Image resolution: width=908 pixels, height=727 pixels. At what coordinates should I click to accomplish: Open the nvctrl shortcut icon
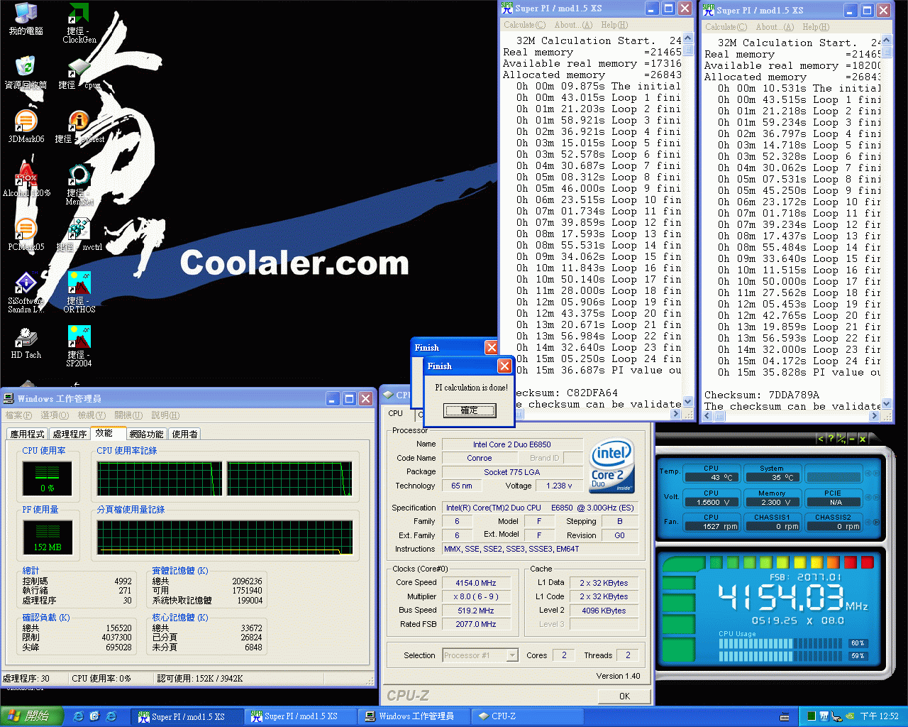pyautogui.click(x=79, y=235)
